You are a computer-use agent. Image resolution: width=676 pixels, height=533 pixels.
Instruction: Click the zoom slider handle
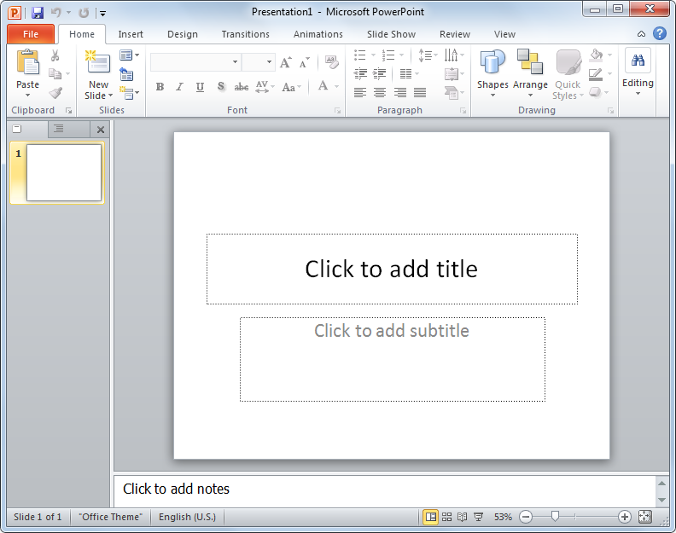[x=556, y=517]
